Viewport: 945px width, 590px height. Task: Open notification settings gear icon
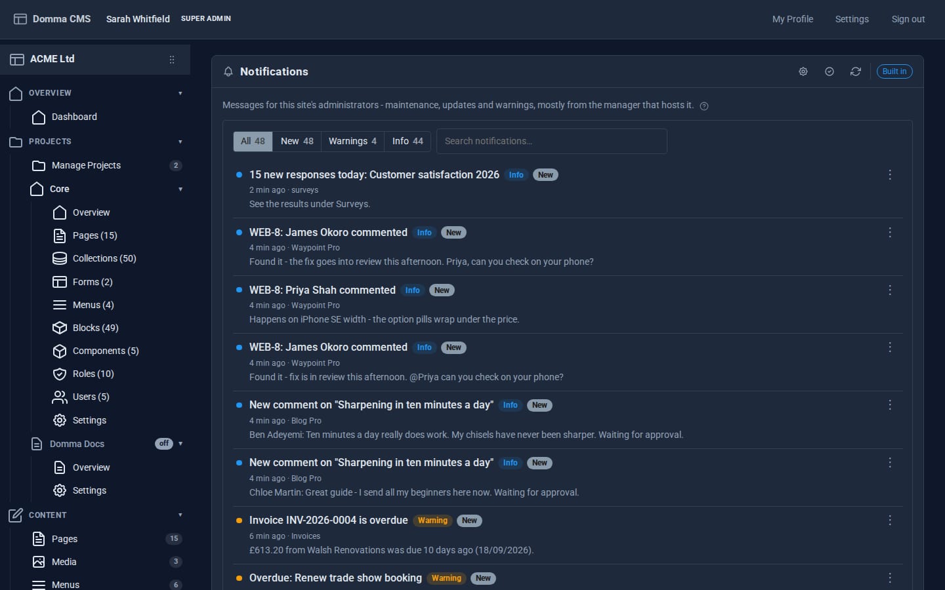pyautogui.click(x=803, y=71)
